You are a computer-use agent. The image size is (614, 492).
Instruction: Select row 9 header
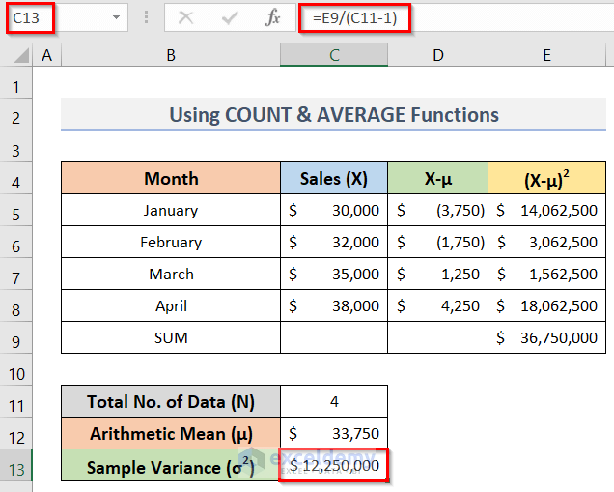16,337
